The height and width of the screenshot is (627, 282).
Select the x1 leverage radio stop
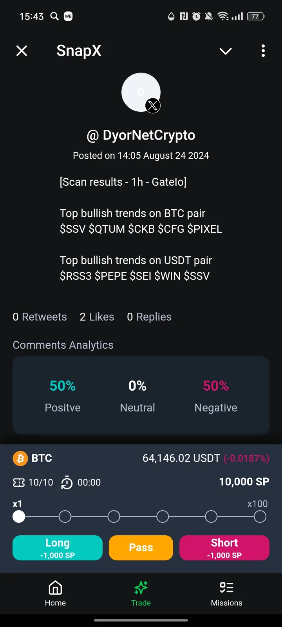coord(18,516)
